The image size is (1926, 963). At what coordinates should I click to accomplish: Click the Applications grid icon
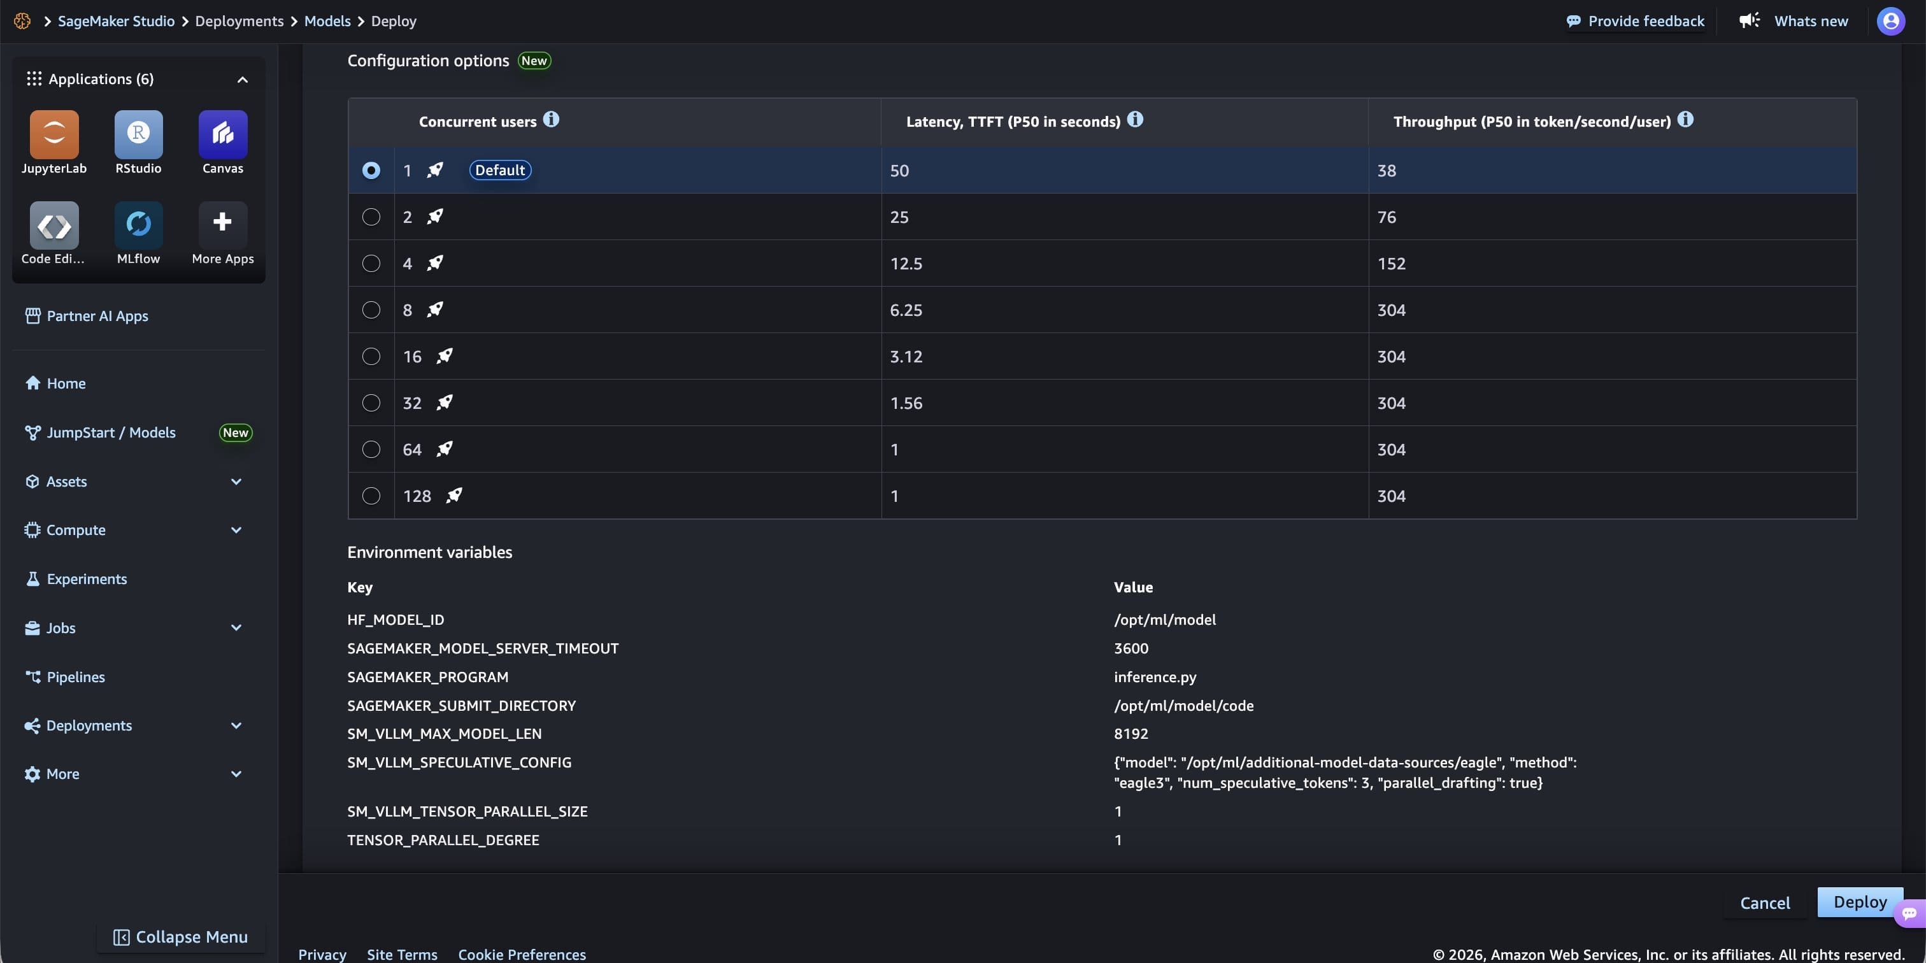34,78
